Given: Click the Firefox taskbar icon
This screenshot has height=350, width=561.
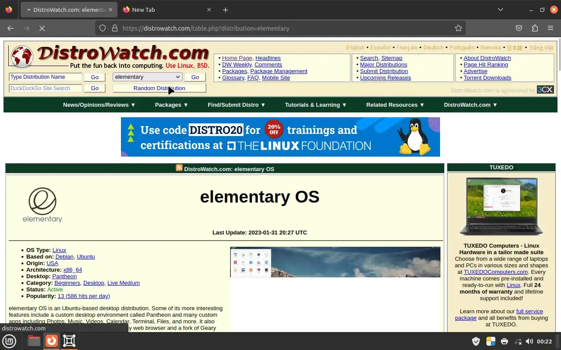Looking at the screenshot, I should coord(52,341).
